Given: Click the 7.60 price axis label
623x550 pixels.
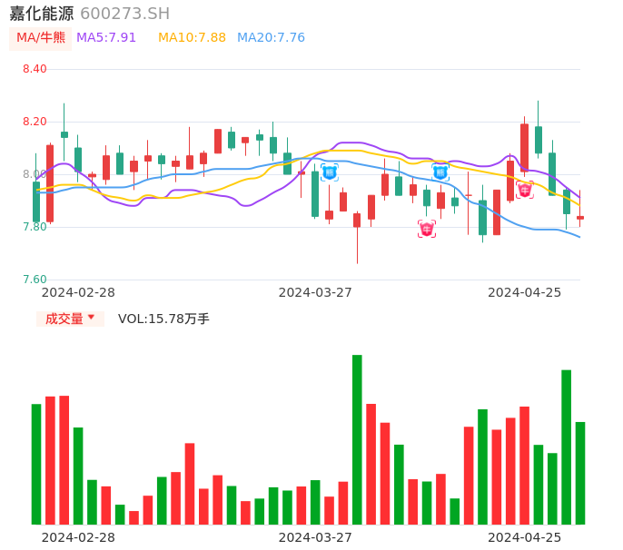Looking at the screenshot, I should click(x=34, y=280).
